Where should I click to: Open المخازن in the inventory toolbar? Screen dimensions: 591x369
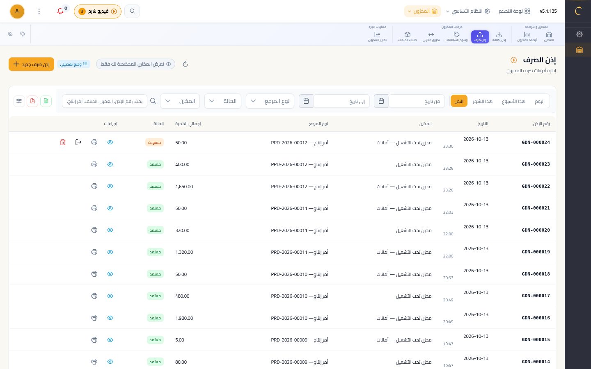(549, 36)
